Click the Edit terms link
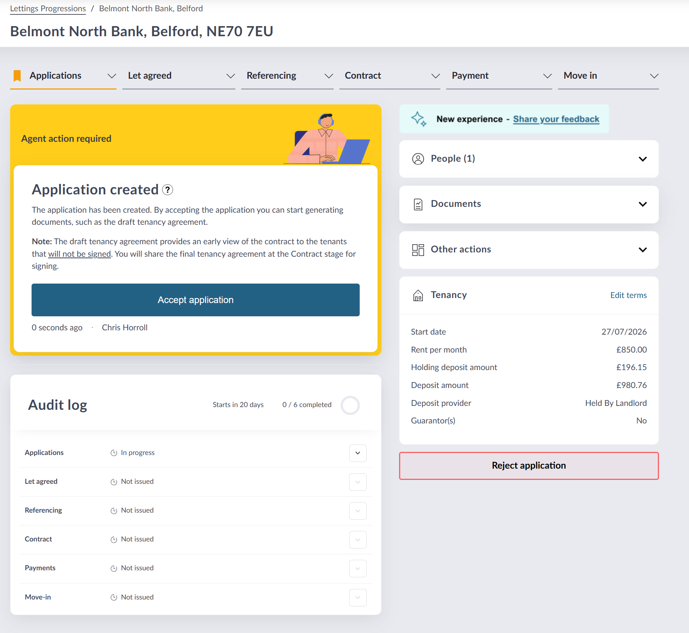689x633 pixels. [x=629, y=295]
